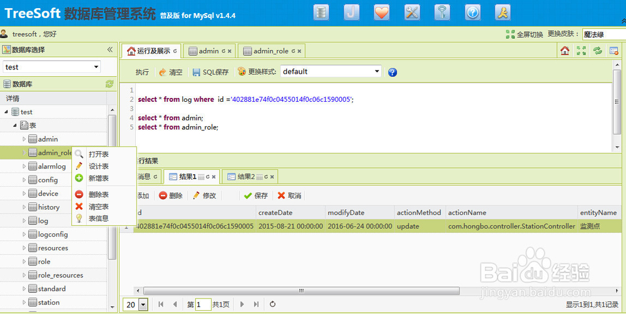Click the J icon in header

pyautogui.click(x=351, y=12)
